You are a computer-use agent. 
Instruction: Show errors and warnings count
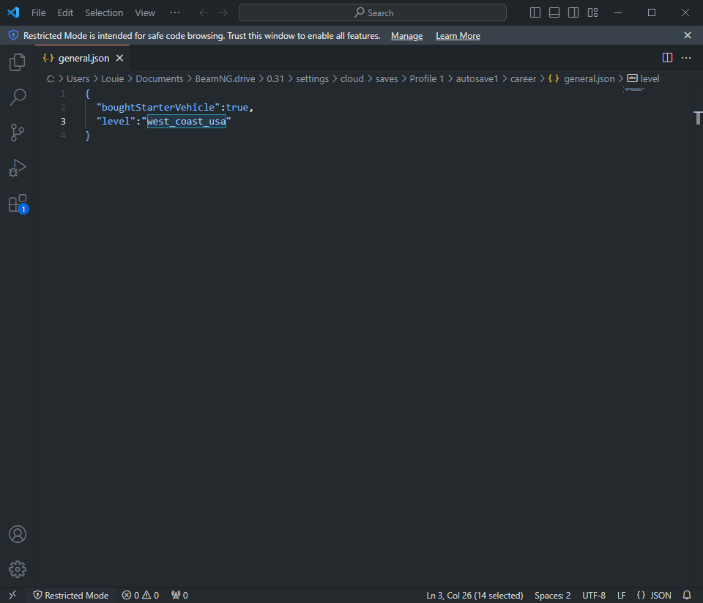[x=141, y=595]
